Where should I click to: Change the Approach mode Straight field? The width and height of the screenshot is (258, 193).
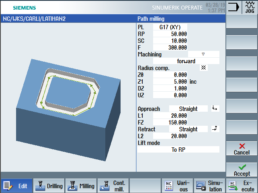click(x=188, y=109)
